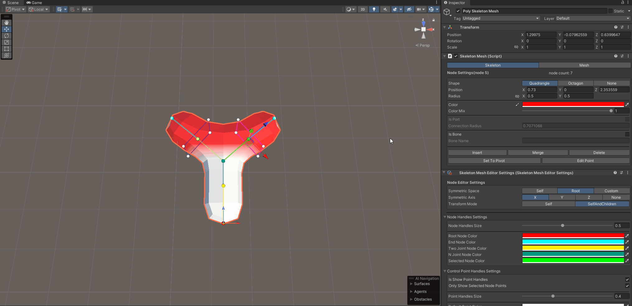Click the End Node Color cyan swatch
This screenshot has width=632, height=306.
[573, 242]
